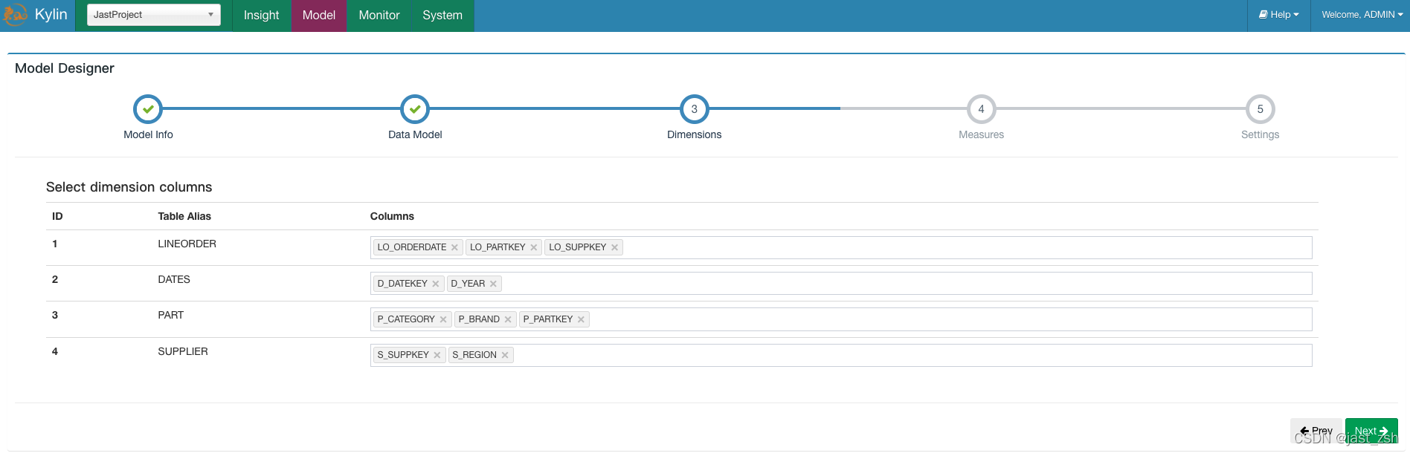Click the Measures step label
Screen dimensions: 1410x453
pos(981,134)
